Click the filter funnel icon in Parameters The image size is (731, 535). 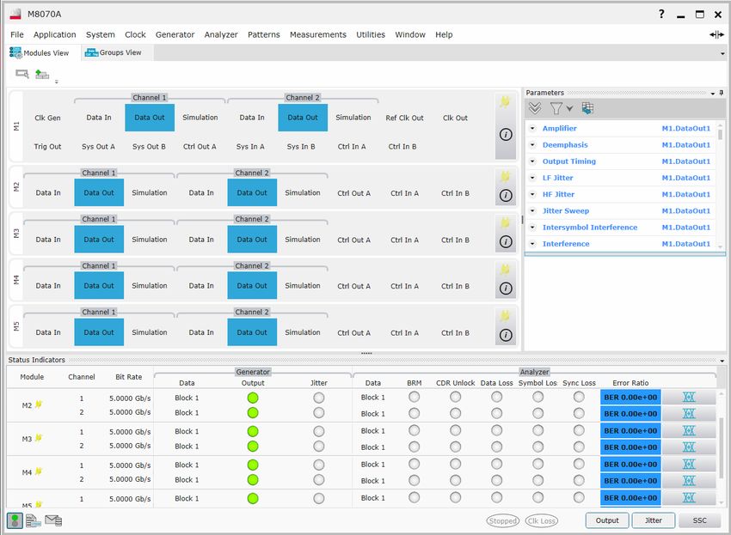(x=556, y=108)
